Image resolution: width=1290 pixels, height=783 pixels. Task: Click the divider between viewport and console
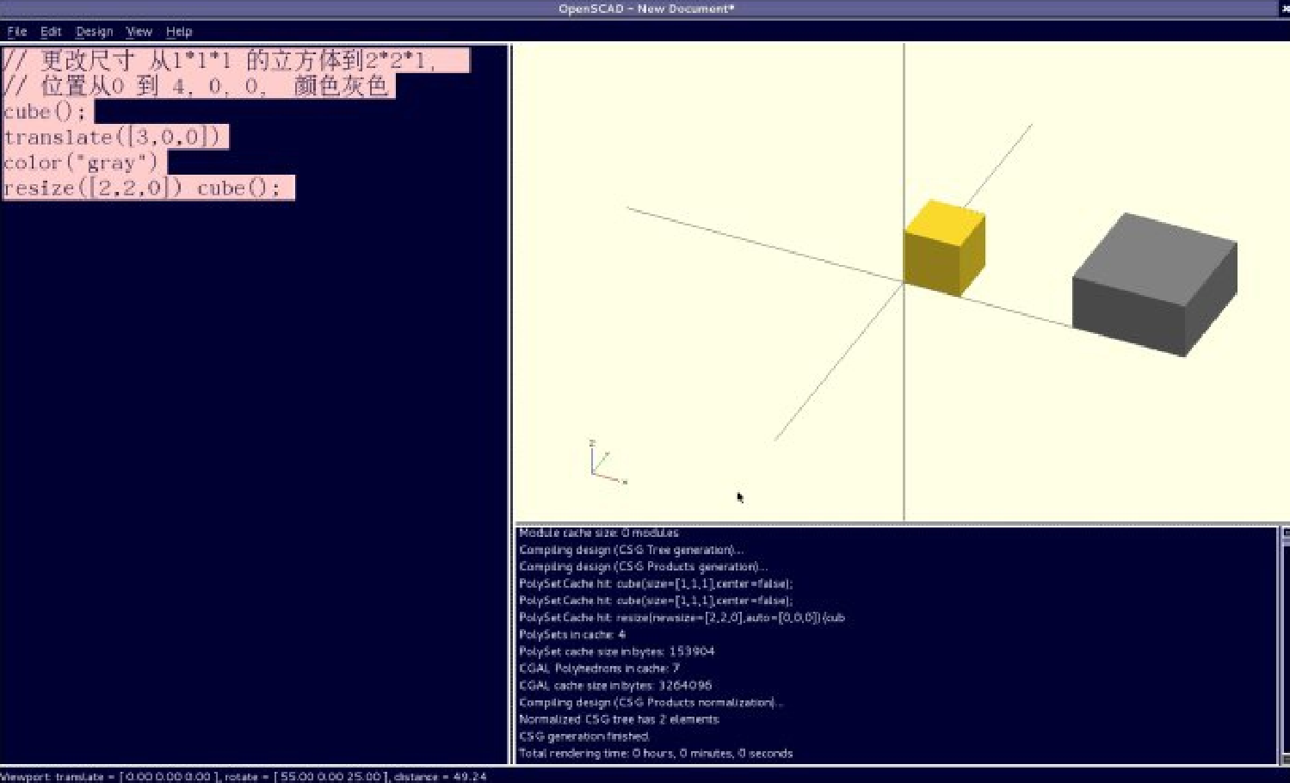pos(895,523)
